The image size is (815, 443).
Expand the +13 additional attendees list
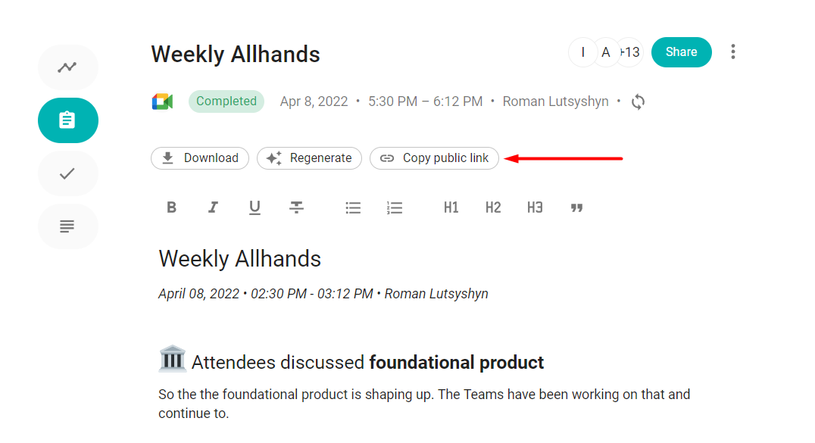630,52
